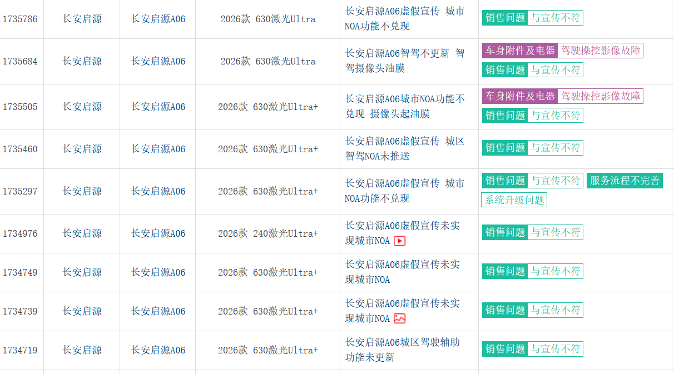
Task: Open '长安启源A06智驾不更新 智驾摄像头油膜' complaint
Action: tap(405, 61)
